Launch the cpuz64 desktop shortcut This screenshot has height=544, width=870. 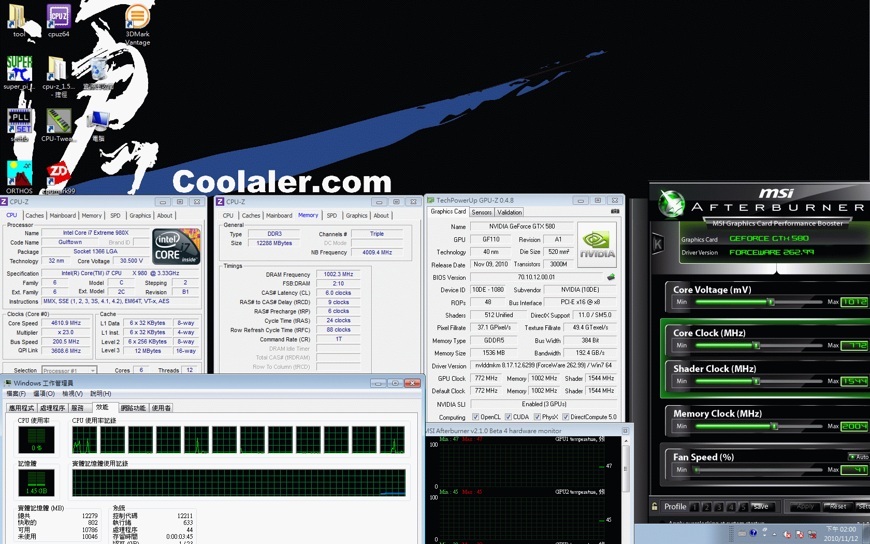tap(59, 21)
